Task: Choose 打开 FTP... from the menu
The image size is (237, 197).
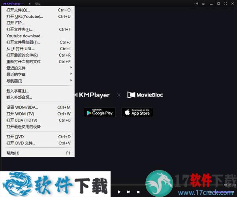Action: point(38,23)
